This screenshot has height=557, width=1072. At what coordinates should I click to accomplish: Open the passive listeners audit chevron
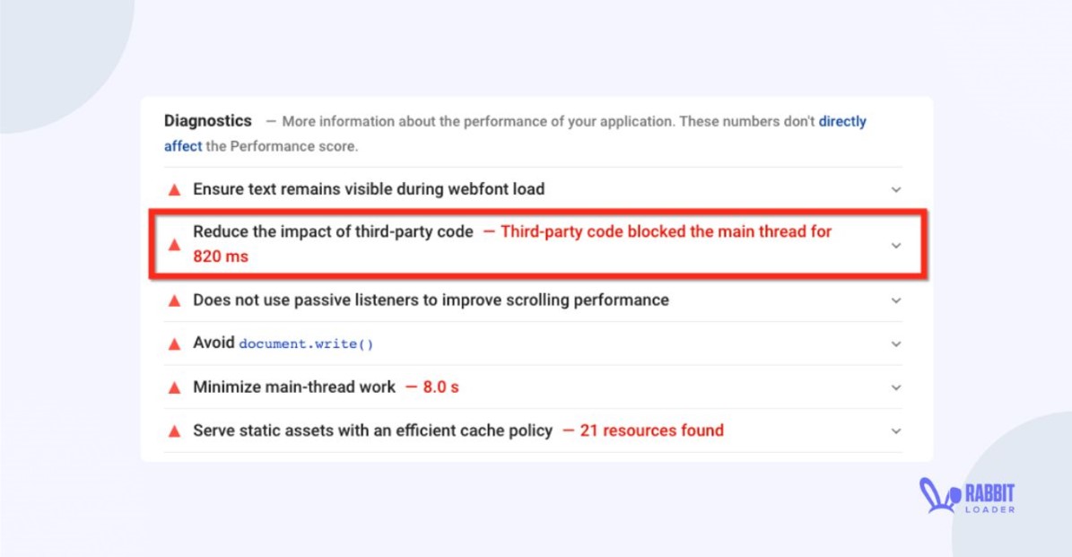click(x=895, y=300)
